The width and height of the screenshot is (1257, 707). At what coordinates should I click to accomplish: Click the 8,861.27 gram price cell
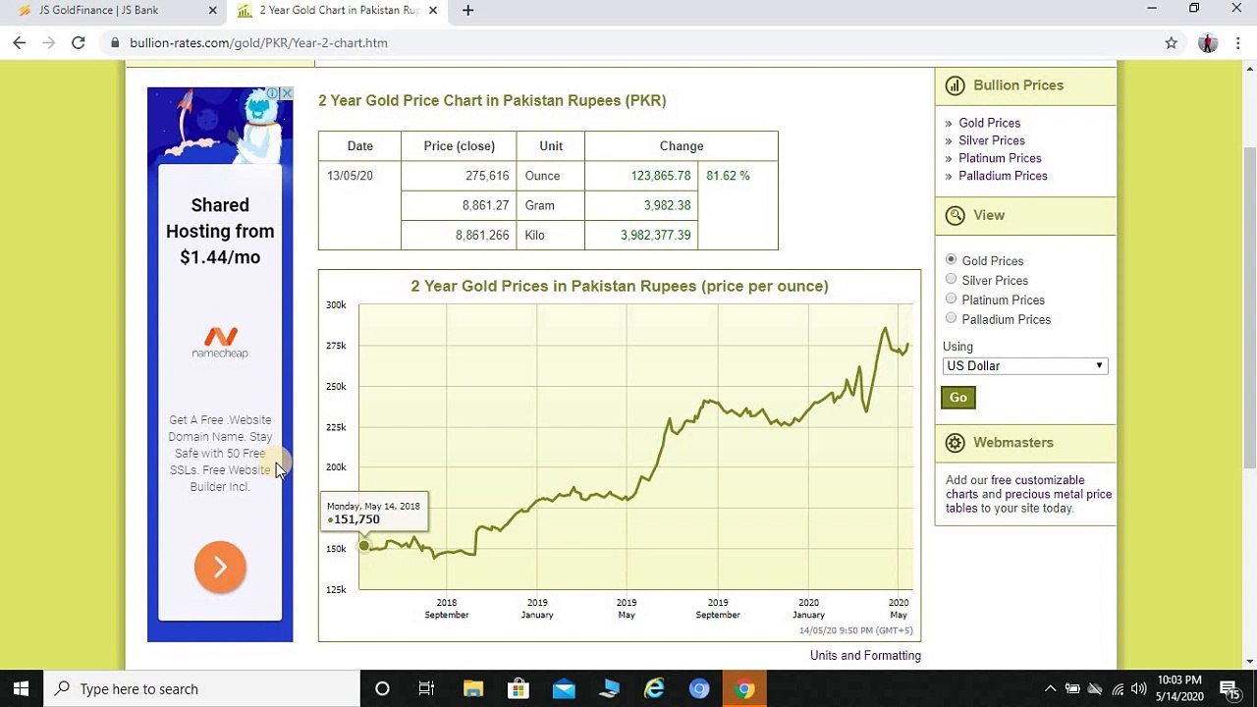pos(459,205)
